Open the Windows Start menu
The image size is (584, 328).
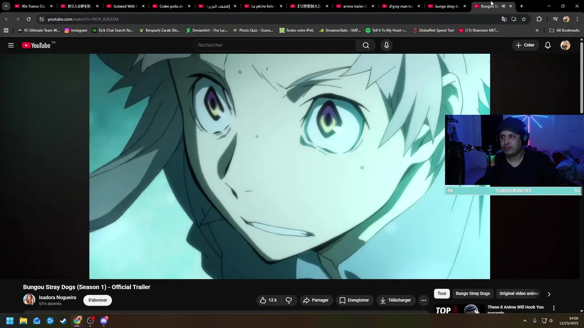pos(10,321)
